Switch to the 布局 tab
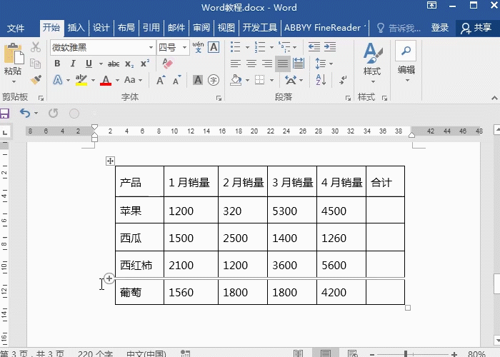 [x=126, y=28]
